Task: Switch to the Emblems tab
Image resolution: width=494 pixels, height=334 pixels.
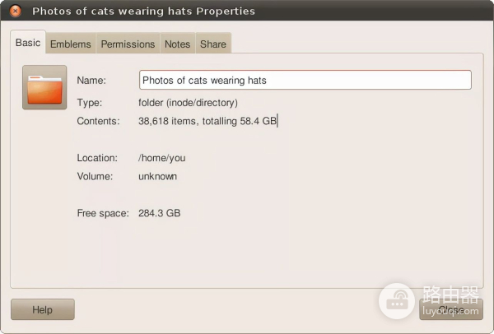Action: (70, 44)
